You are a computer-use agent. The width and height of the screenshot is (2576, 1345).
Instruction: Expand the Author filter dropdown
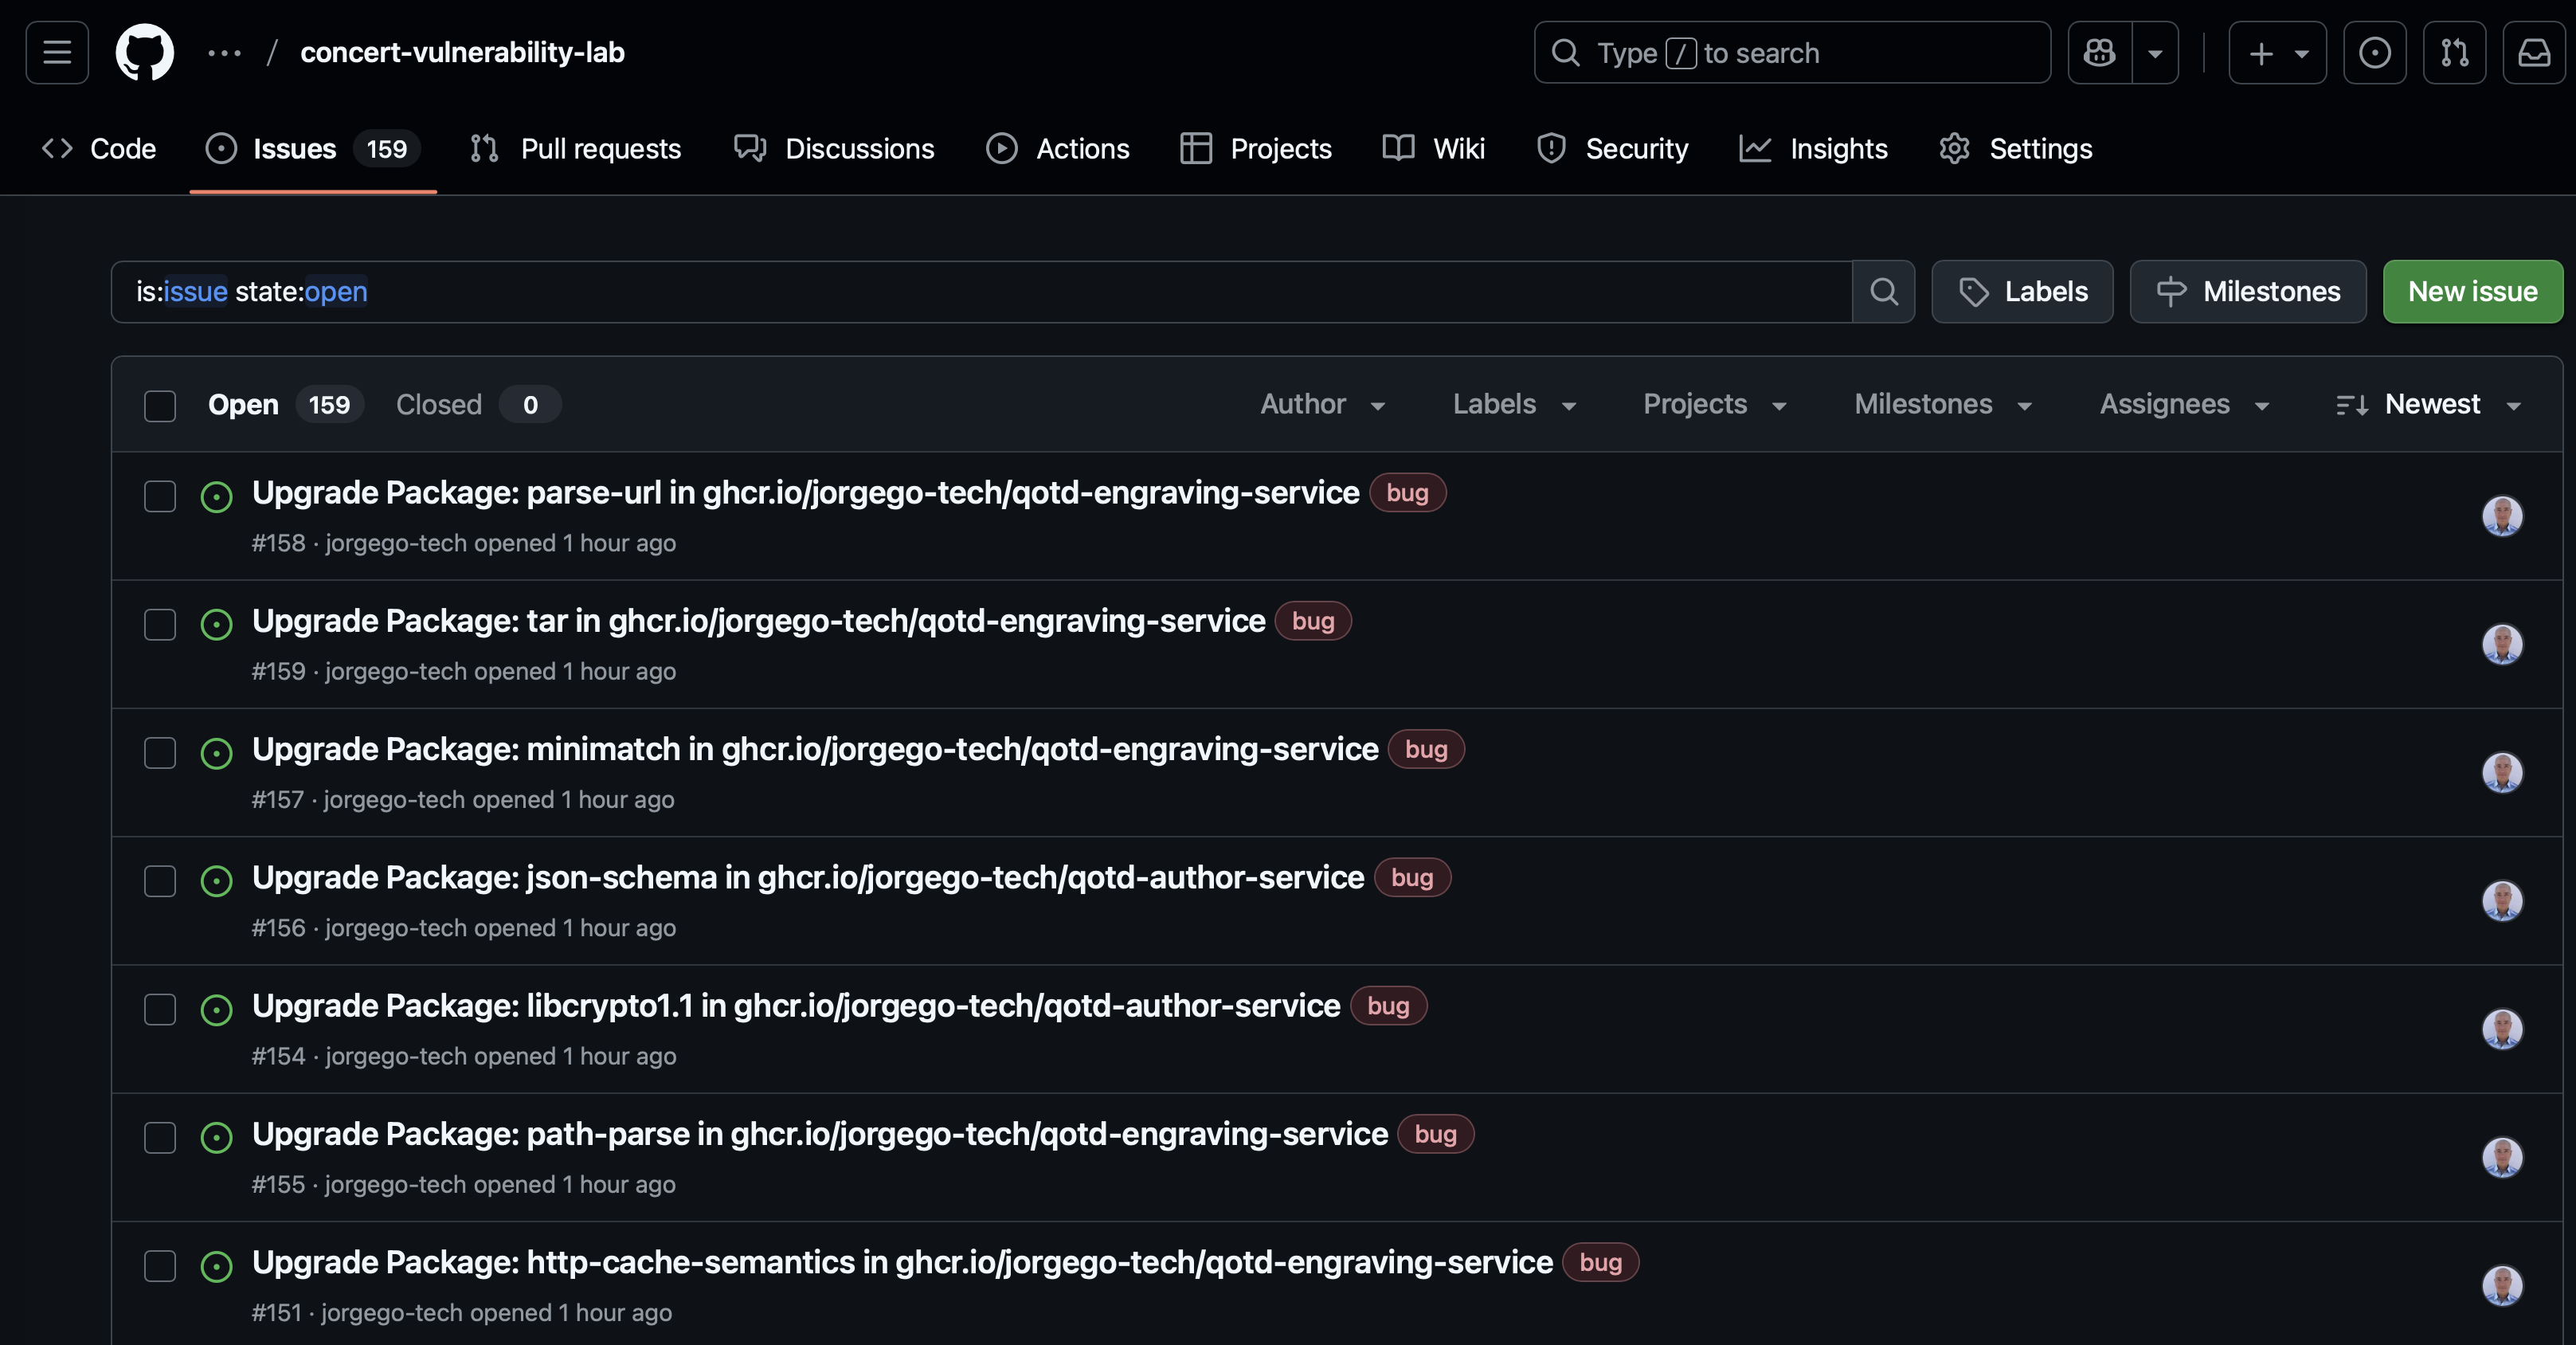1322,404
